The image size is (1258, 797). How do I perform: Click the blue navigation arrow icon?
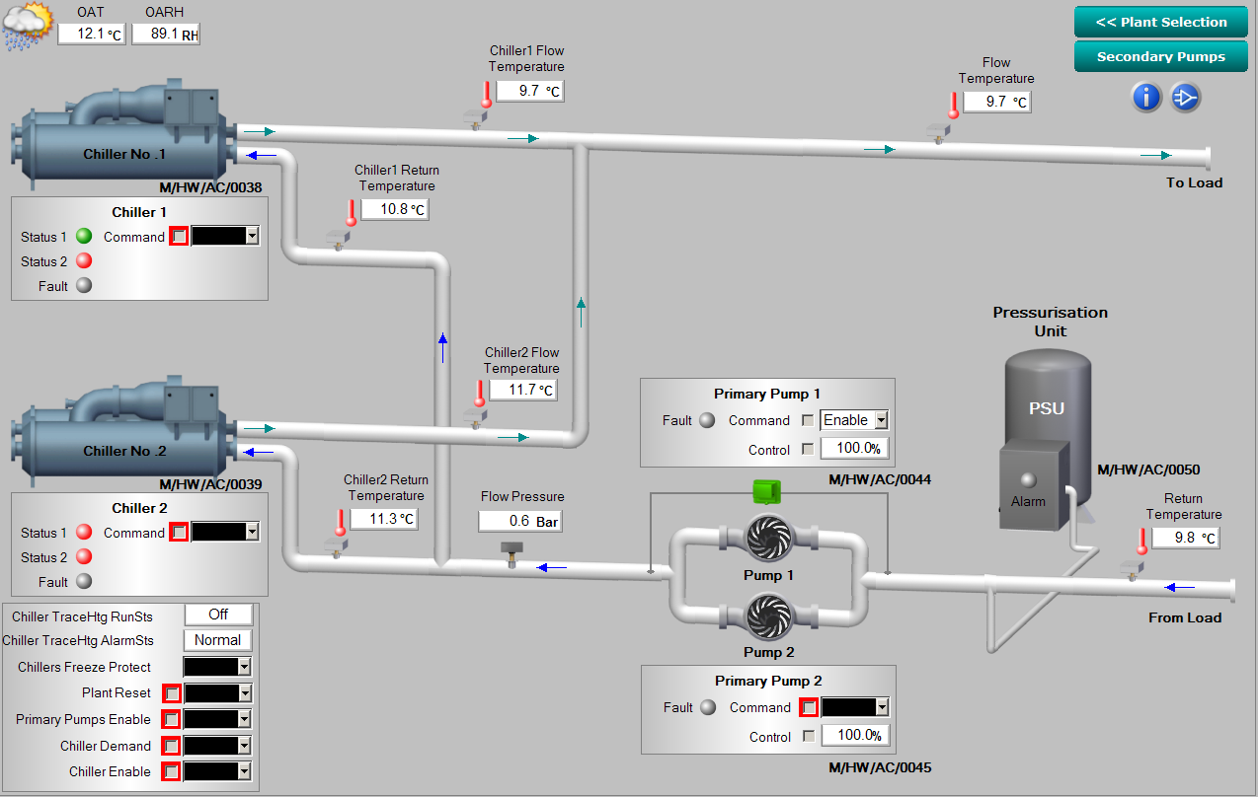pyautogui.click(x=1185, y=97)
